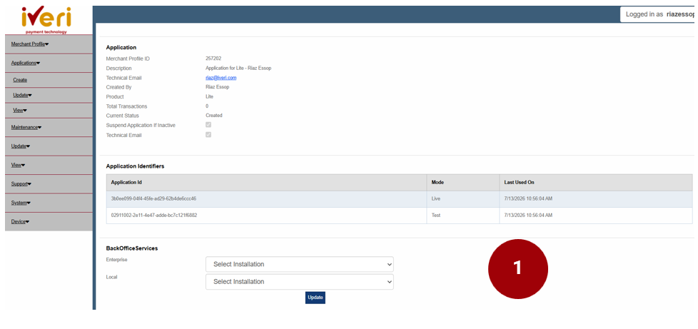698x329 pixels.
Task: Toggle Suspend Application If Inactive checkbox
Action: [208, 125]
